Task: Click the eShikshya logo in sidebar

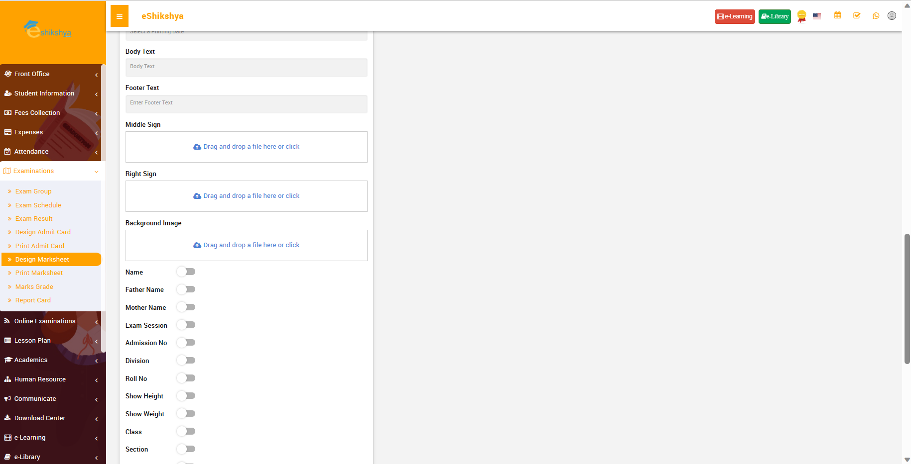Action: pos(48,31)
